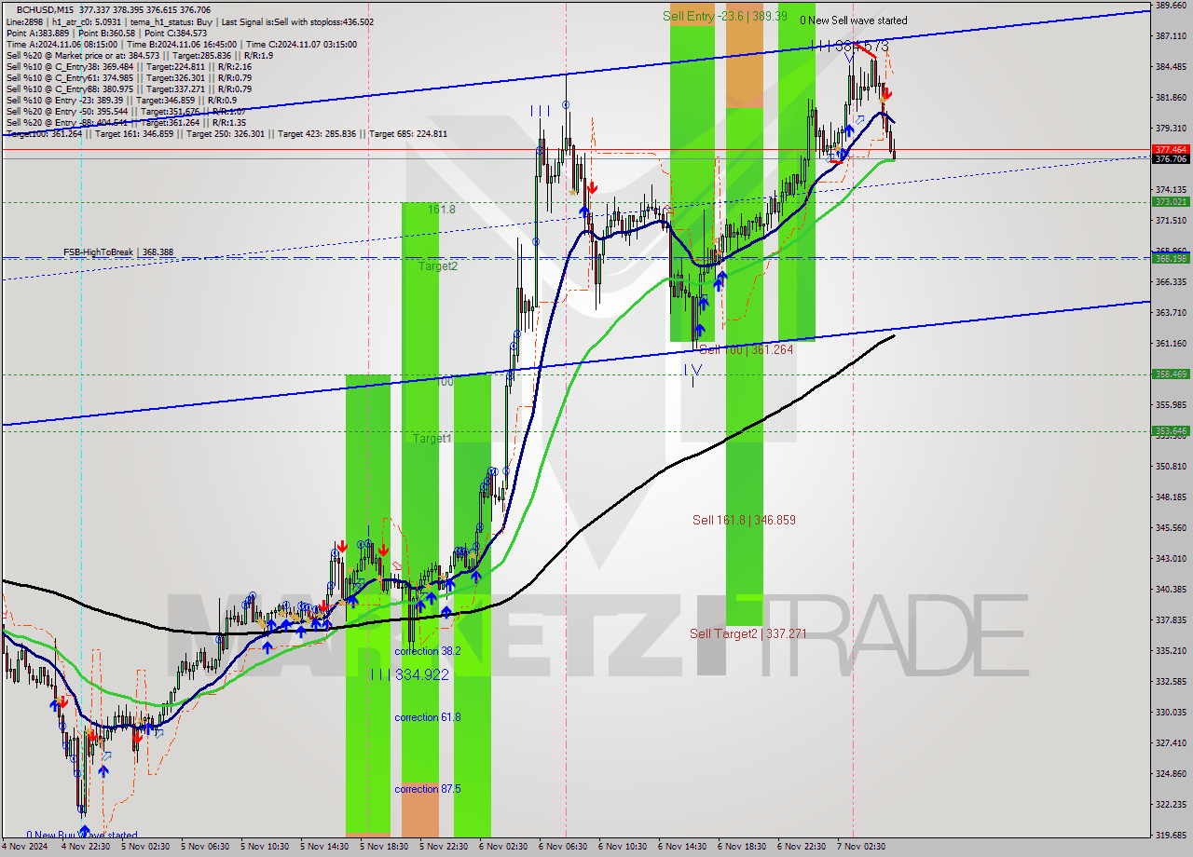Click the '| V' wave label
This screenshot has width=1193, height=857.
[x=692, y=370]
